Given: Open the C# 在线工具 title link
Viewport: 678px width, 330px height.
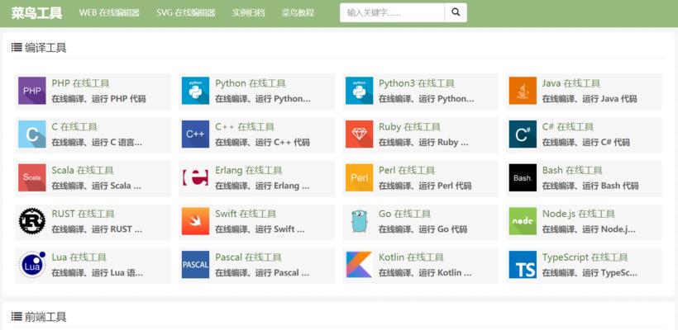Looking at the screenshot, I should 568,127.
